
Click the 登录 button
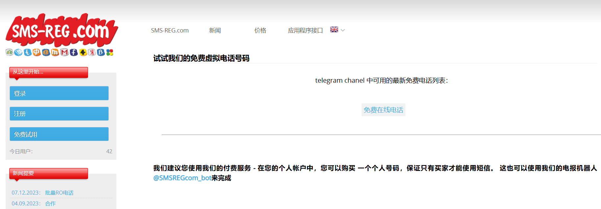click(x=59, y=93)
